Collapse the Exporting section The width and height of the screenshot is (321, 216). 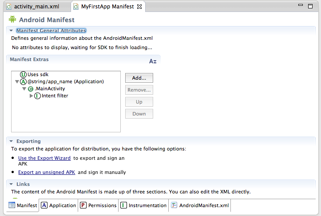(11, 141)
